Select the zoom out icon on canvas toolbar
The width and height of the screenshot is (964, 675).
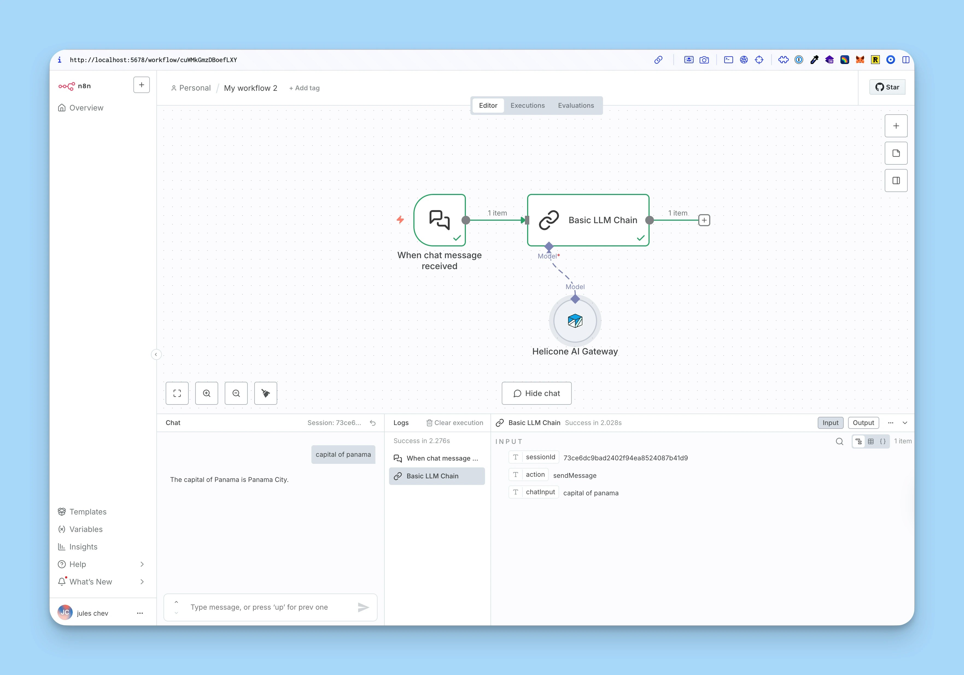click(236, 393)
